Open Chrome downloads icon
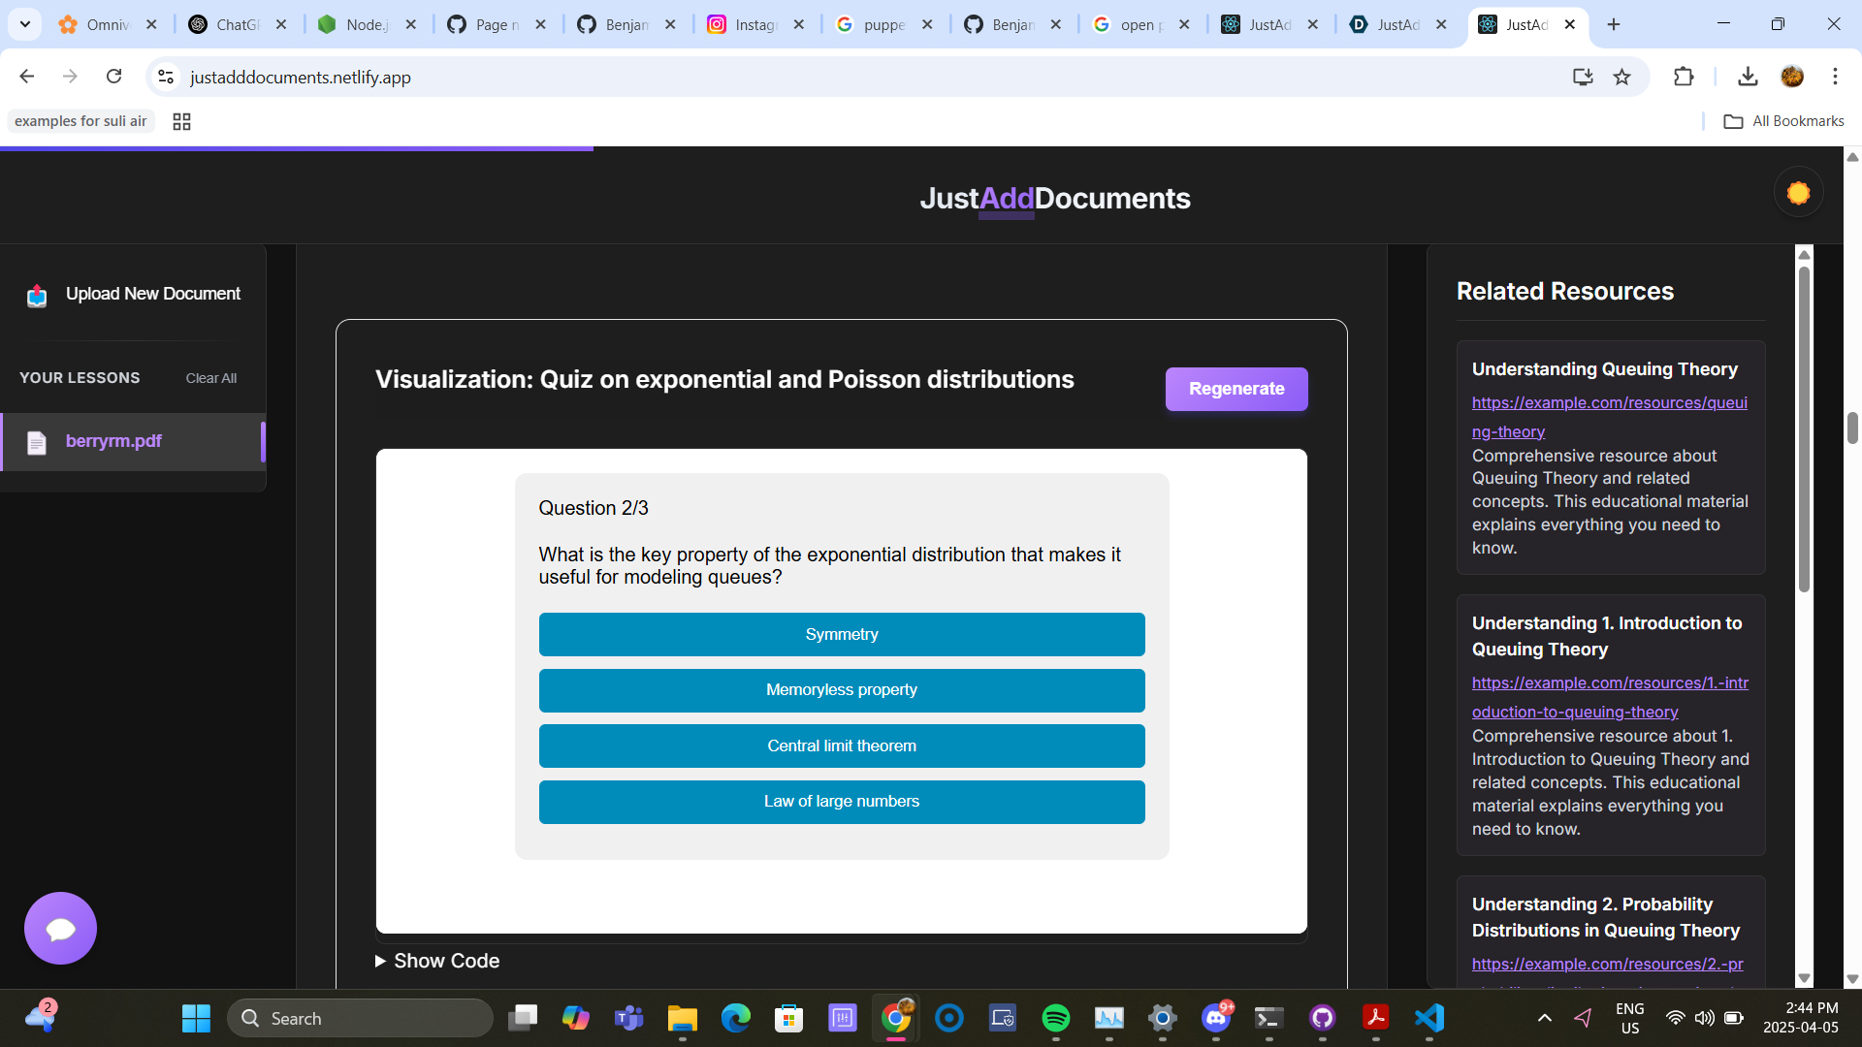 point(1748,77)
